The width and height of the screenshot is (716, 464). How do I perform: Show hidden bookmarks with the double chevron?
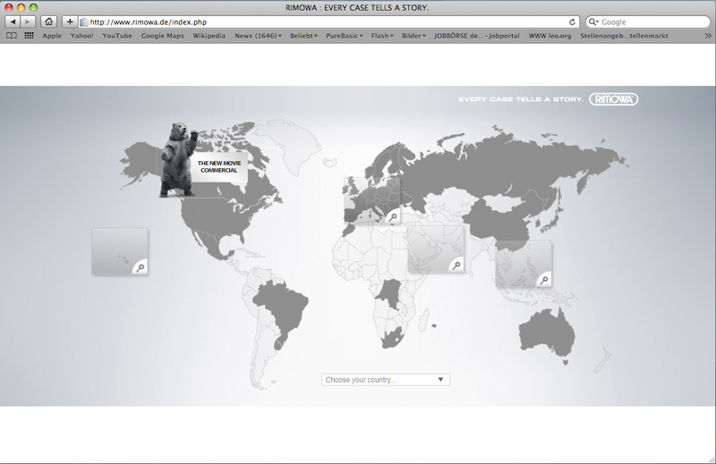[x=708, y=36]
